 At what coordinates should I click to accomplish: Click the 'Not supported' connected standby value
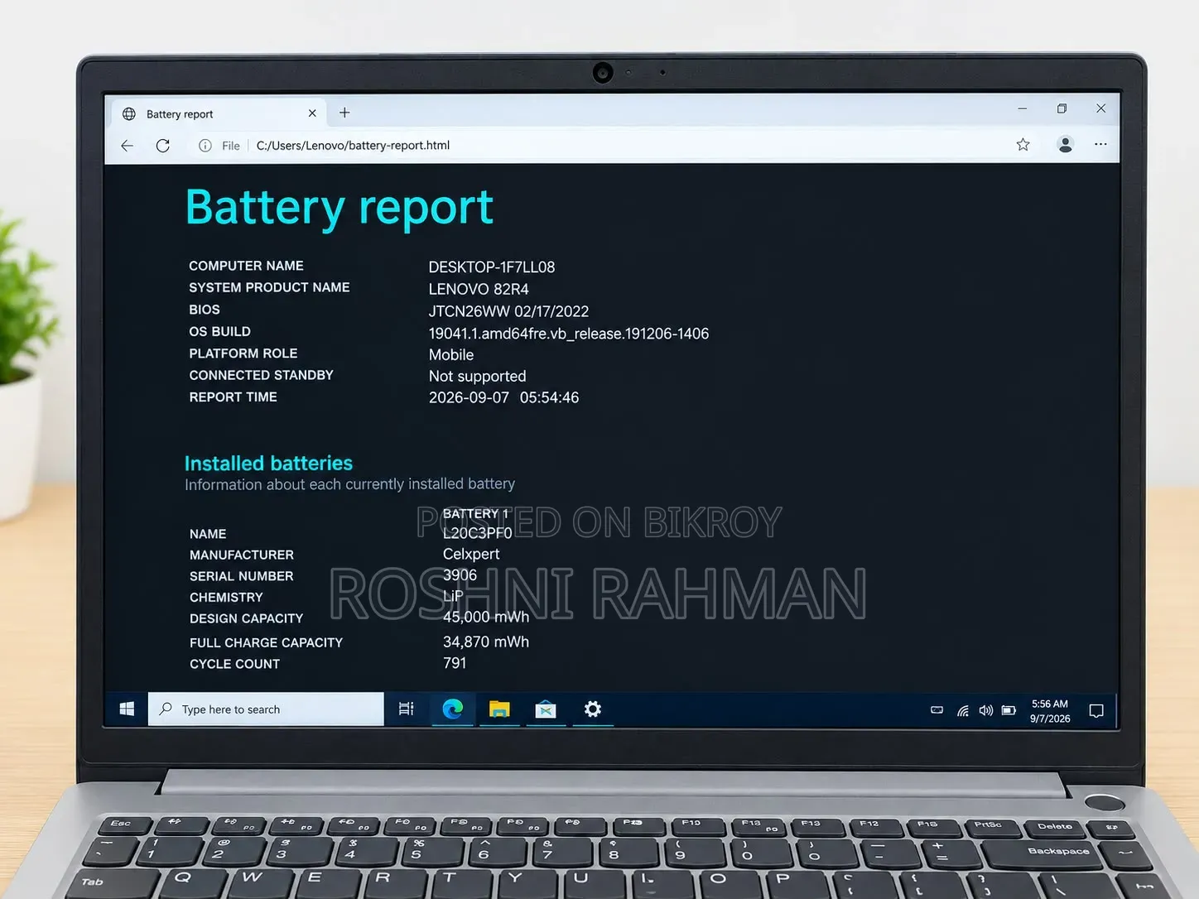(x=477, y=377)
